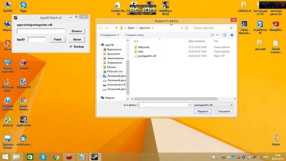
Task: Open file dialog help icon
Action: click(232, 35)
